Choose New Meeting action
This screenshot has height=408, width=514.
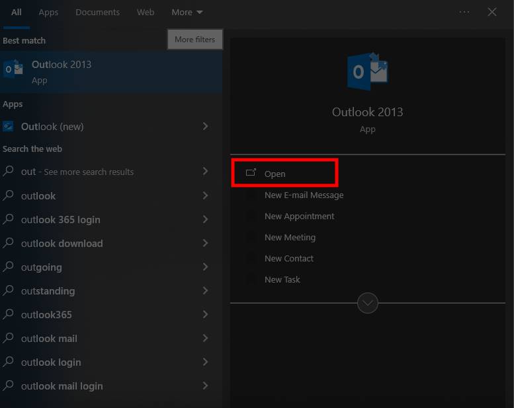290,237
